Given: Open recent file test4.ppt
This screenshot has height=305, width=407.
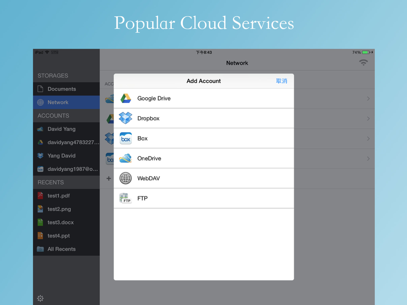Looking at the screenshot, I should (66, 236).
